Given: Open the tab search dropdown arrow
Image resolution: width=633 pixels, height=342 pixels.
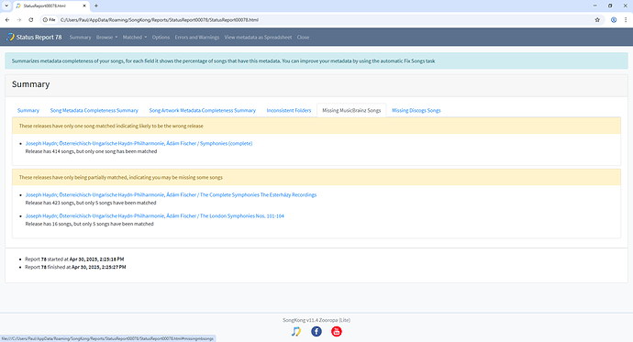Looking at the screenshot, I should coord(6,6).
